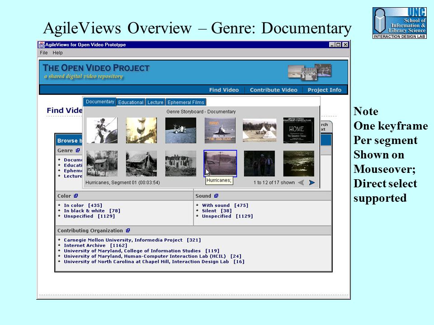434x325 pixels.
Task: Open the Sound popup overview icon
Action: point(216,195)
